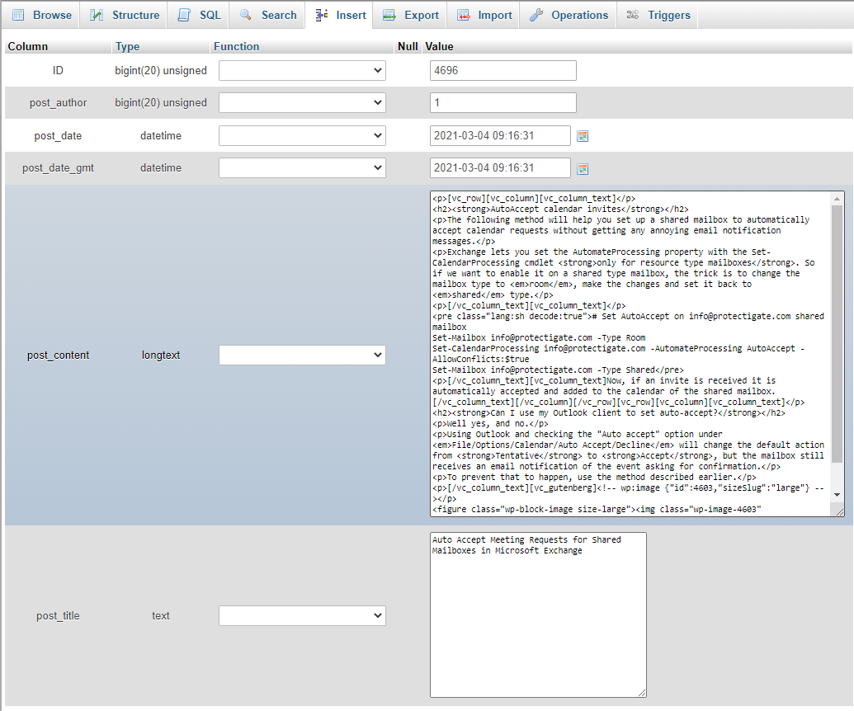
Task: Click the Operations wrench icon
Action: coord(536,15)
